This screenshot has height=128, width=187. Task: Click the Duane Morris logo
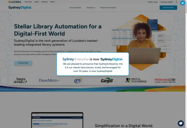click(49, 80)
